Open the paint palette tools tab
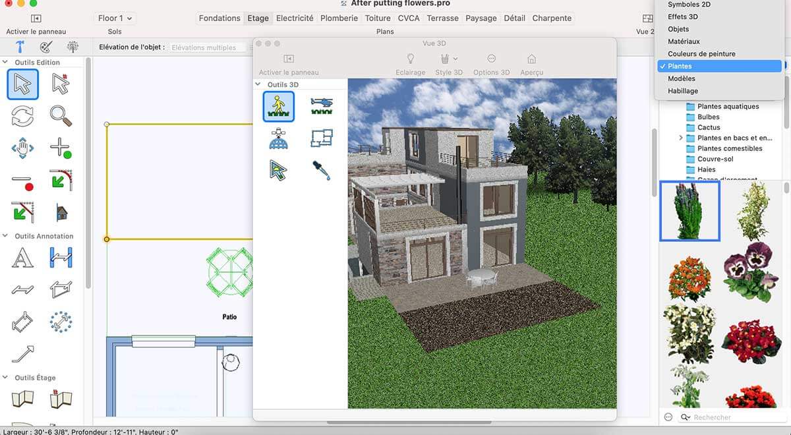This screenshot has height=435, width=791. 46,47
